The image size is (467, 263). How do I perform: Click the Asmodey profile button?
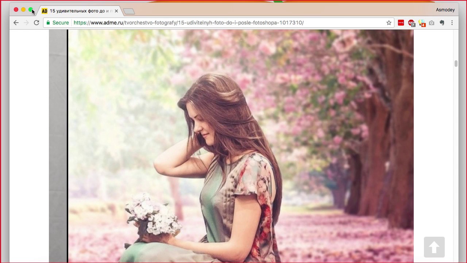point(445,10)
